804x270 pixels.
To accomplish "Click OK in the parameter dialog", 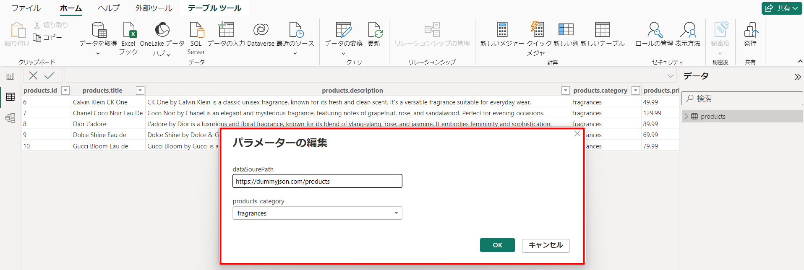I will pyautogui.click(x=497, y=245).
